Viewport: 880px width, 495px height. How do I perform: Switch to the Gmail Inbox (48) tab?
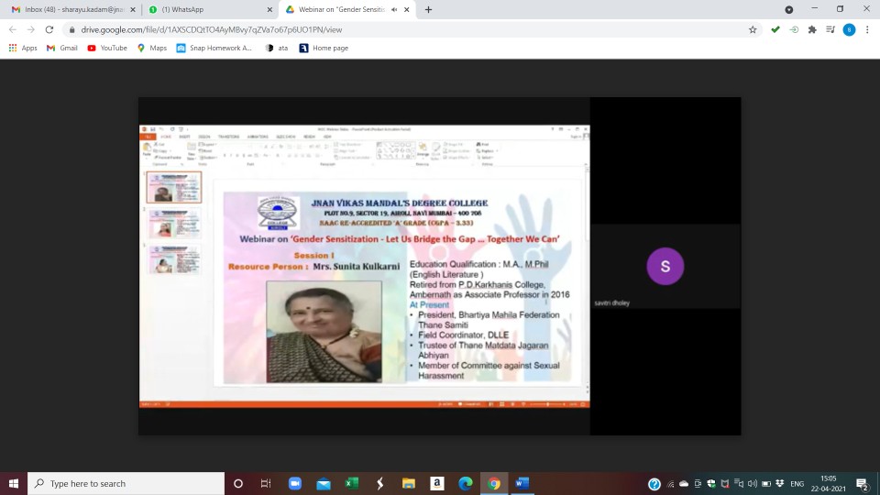(71, 9)
